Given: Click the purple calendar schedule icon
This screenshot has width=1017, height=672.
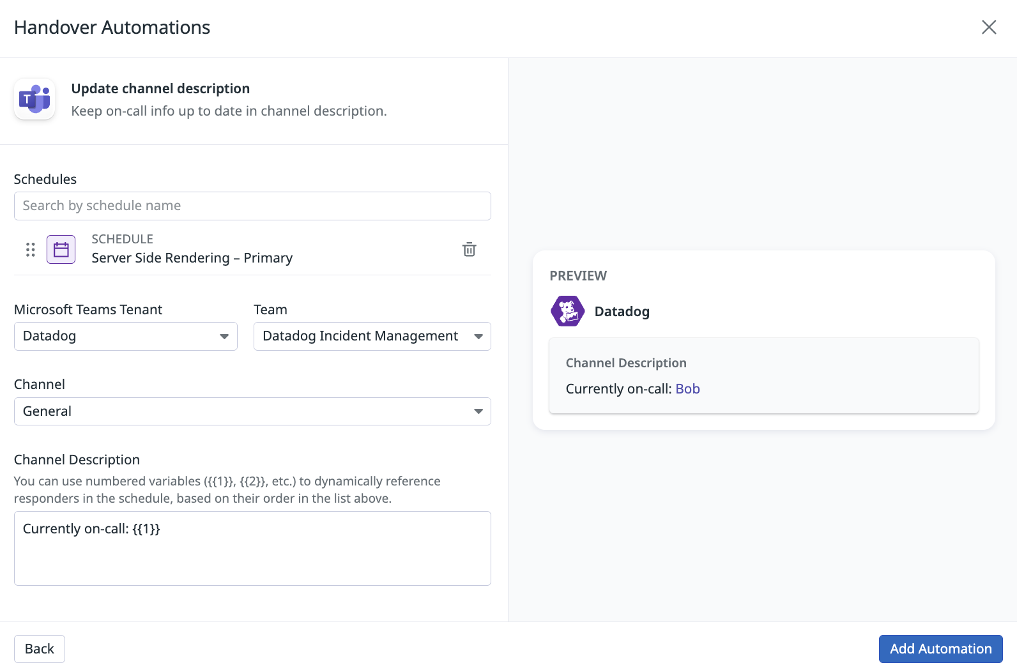Looking at the screenshot, I should click(61, 250).
